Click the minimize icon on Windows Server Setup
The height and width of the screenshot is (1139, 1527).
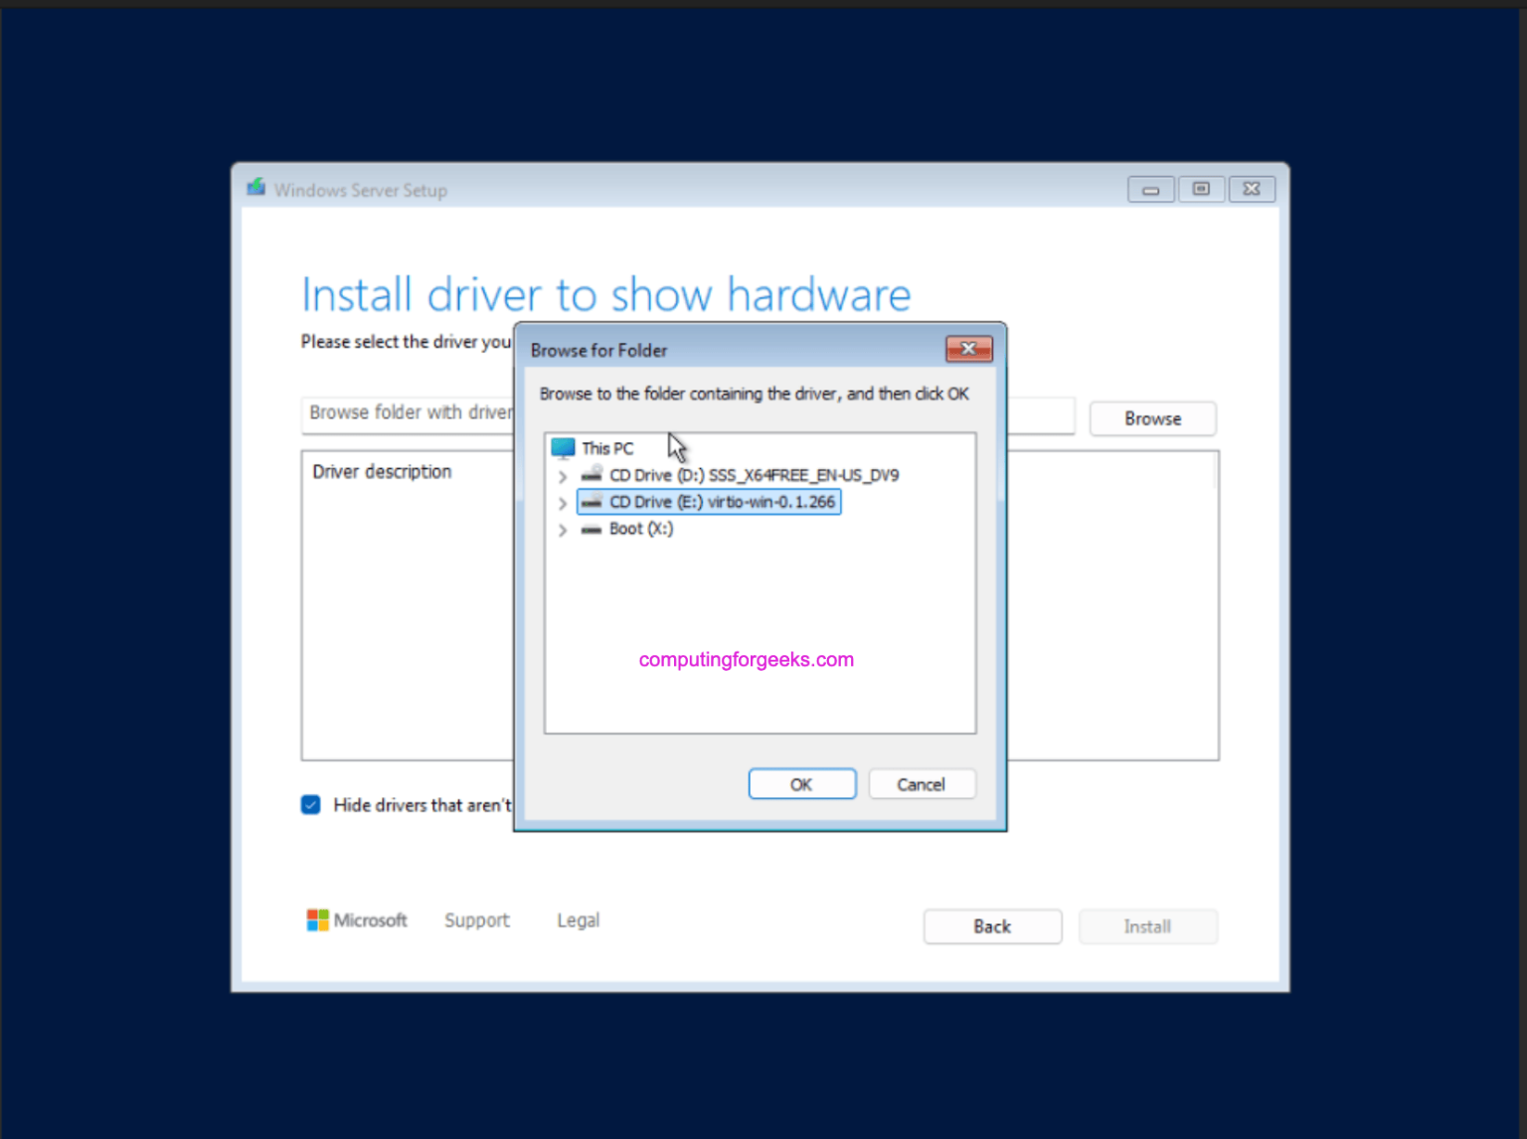click(1150, 189)
